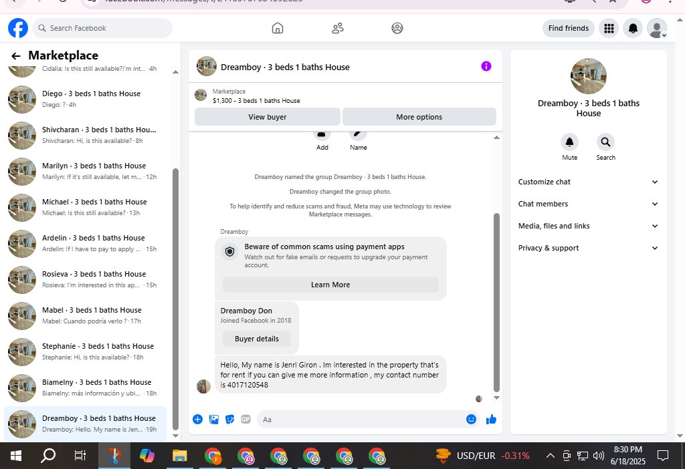Click Find friends button
Screen dimensions: 685x469
click(x=569, y=28)
